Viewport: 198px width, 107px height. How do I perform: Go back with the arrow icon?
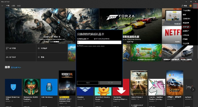click(x=2, y=6)
